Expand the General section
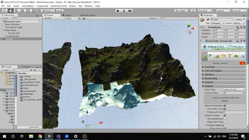The image size is (249, 140). 224,67
